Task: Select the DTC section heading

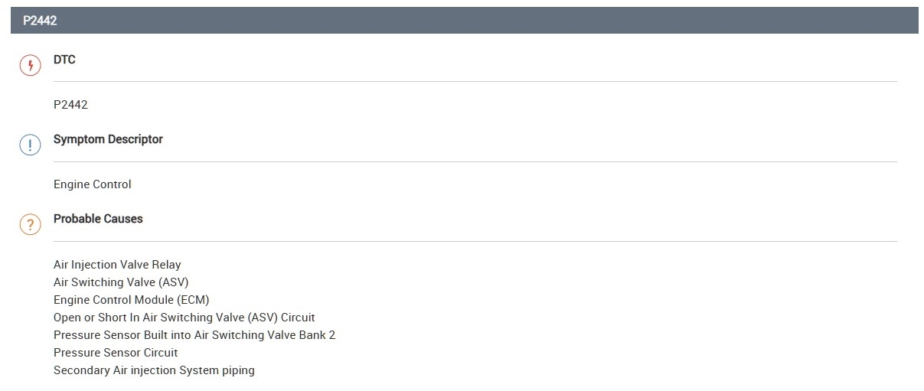Action: pos(64,60)
